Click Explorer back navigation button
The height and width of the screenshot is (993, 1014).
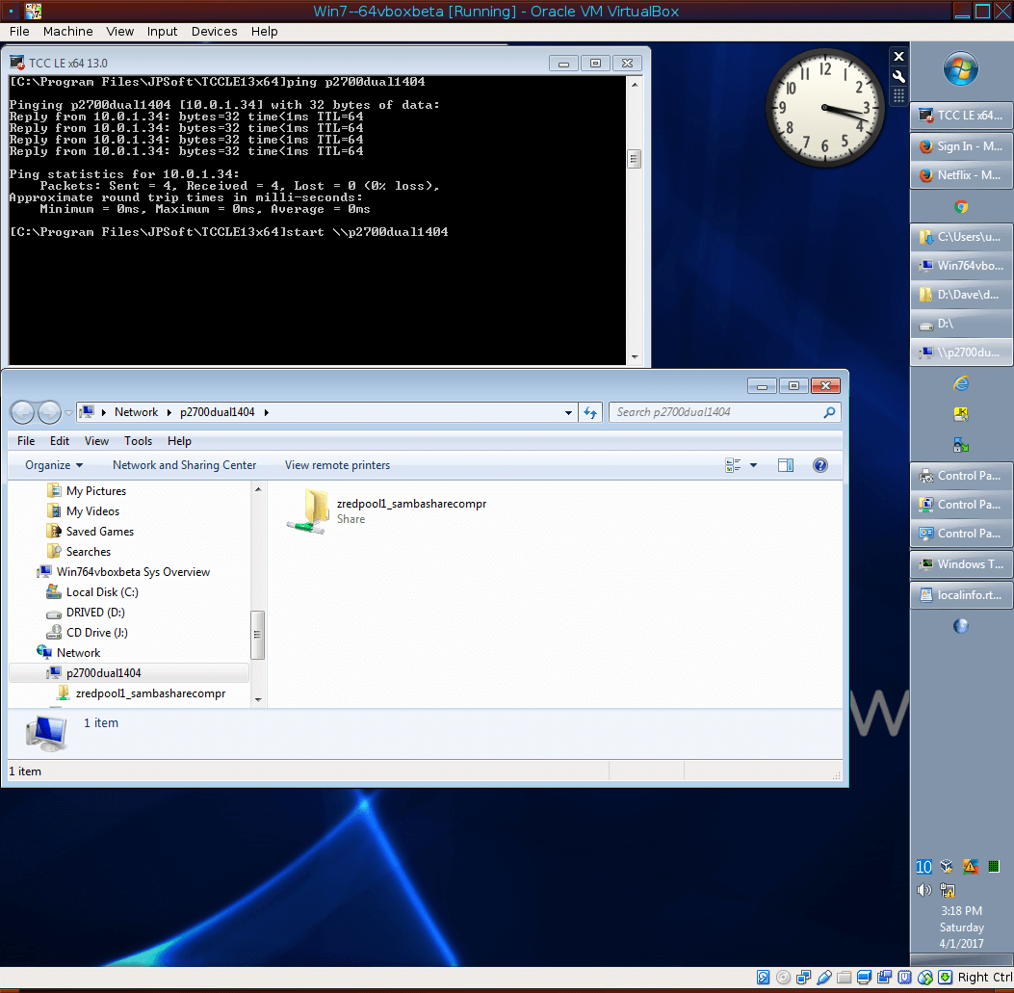tap(23, 412)
